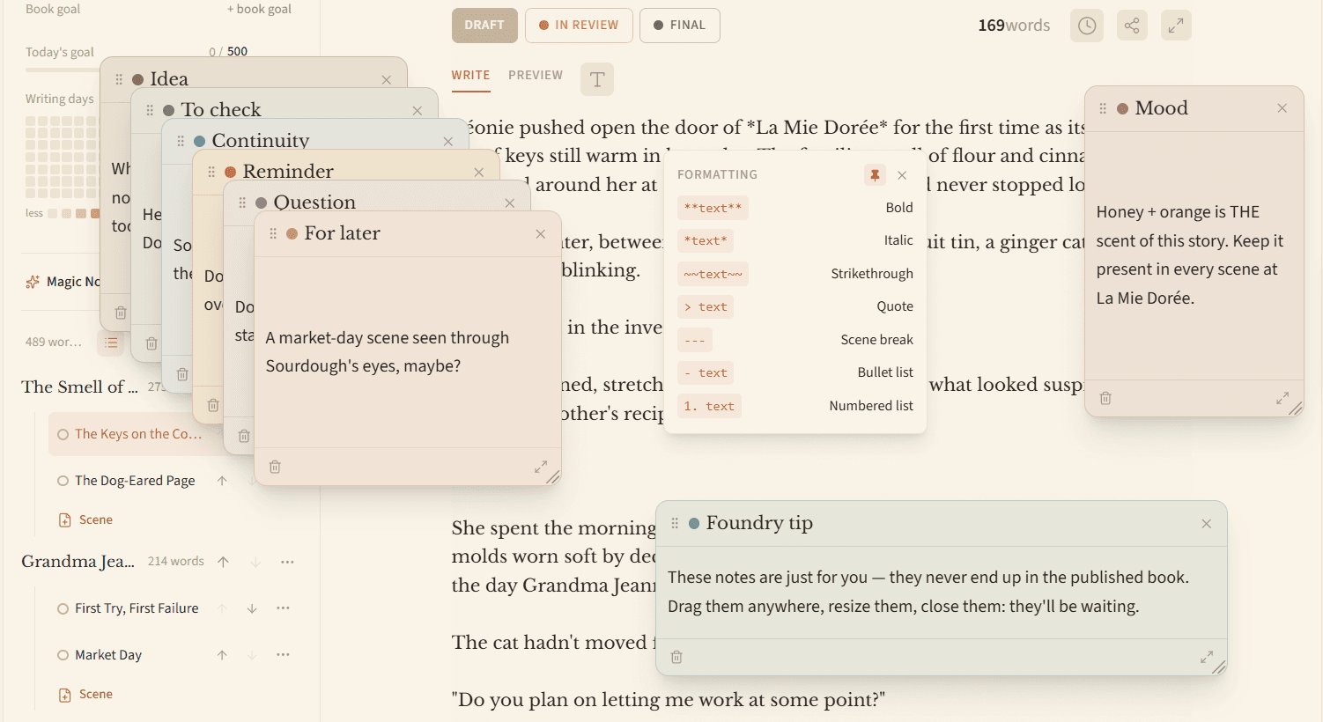Close the For later note
Viewport: 1323px width, 722px height.
541,234
